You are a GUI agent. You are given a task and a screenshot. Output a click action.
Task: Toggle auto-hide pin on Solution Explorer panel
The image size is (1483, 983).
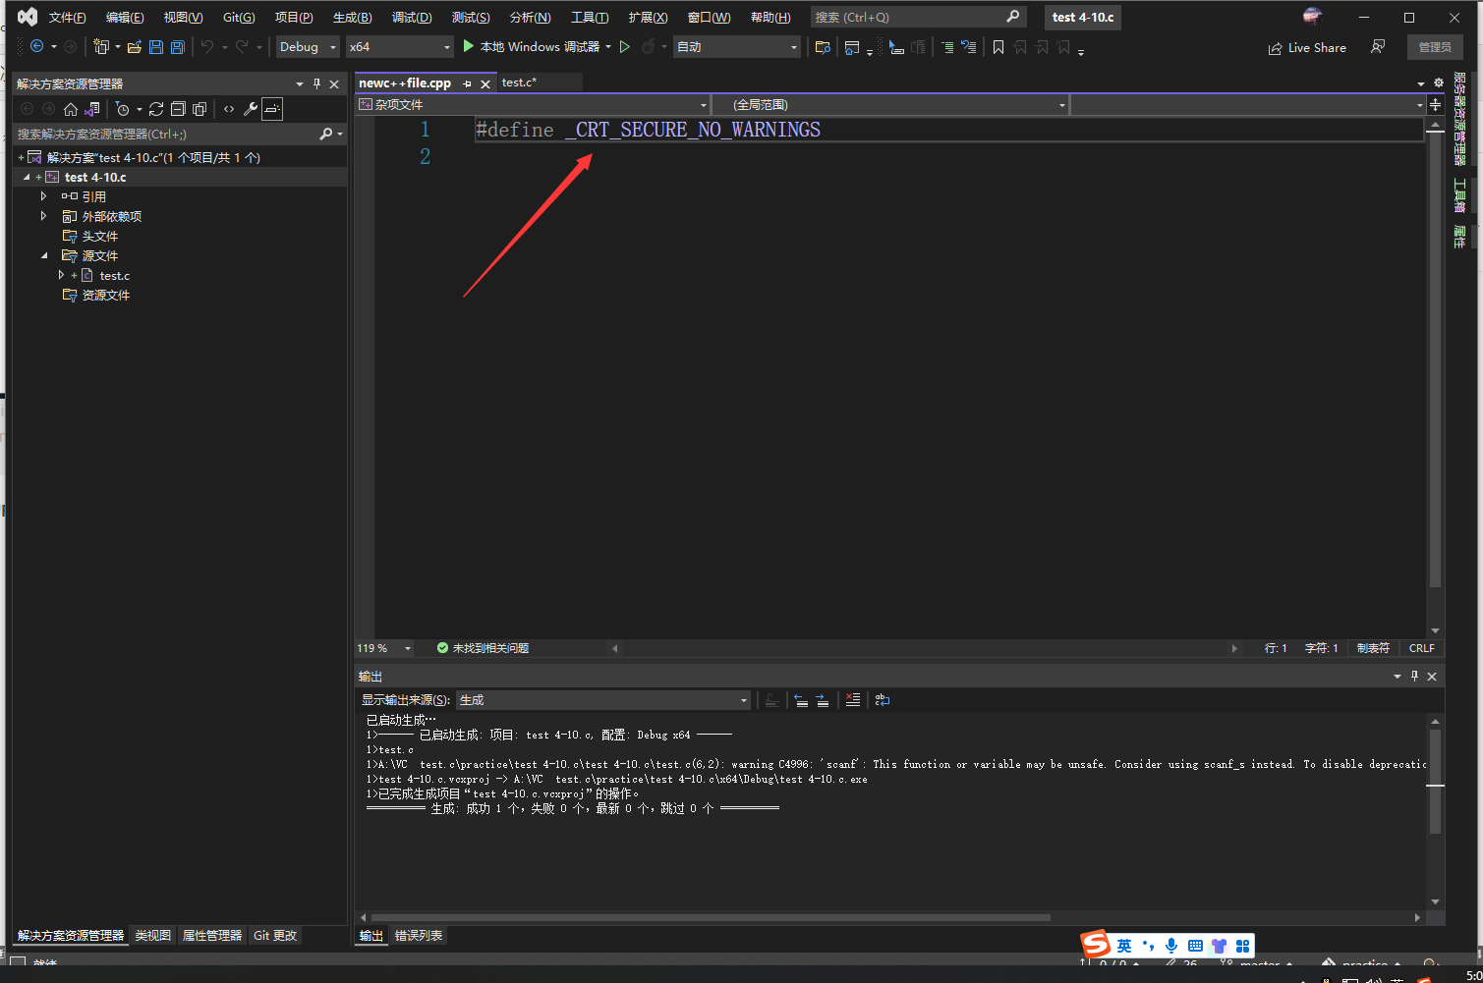click(316, 83)
